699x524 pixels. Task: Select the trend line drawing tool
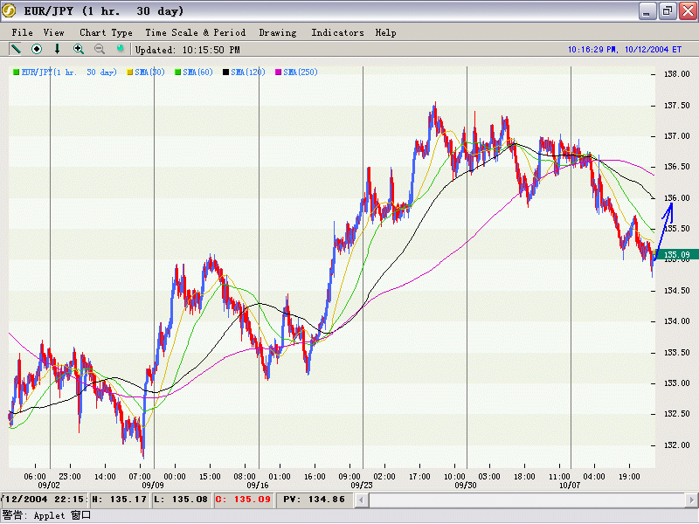click(x=16, y=50)
